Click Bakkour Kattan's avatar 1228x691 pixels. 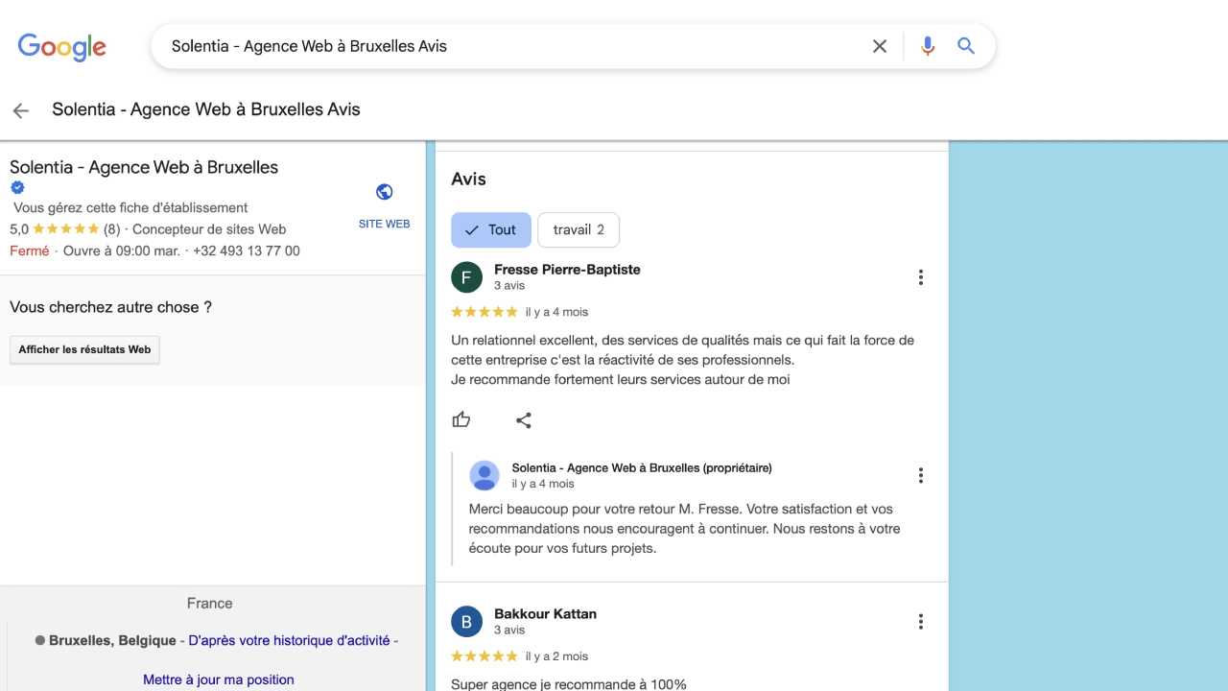pyautogui.click(x=466, y=622)
